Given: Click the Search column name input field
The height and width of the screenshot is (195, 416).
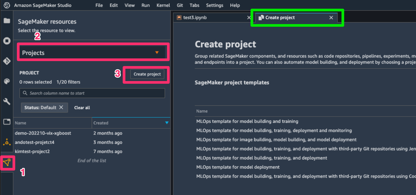Looking at the screenshot, I should pos(92,93).
